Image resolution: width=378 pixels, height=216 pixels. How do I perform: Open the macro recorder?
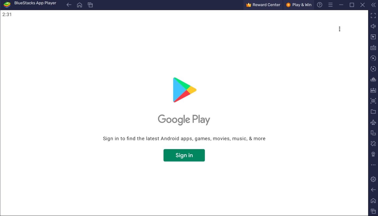(373, 58)
